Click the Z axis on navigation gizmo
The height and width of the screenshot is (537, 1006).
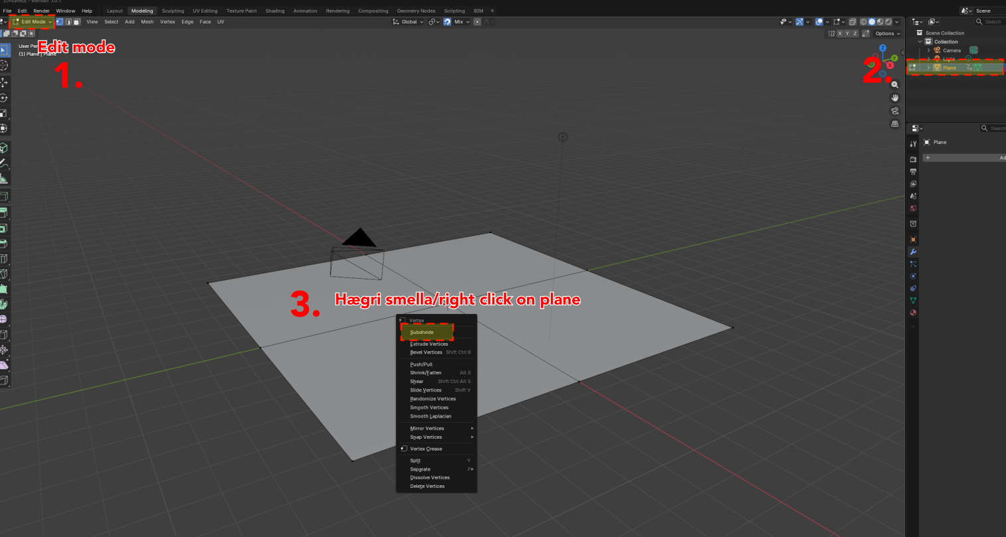click(883, 48)
